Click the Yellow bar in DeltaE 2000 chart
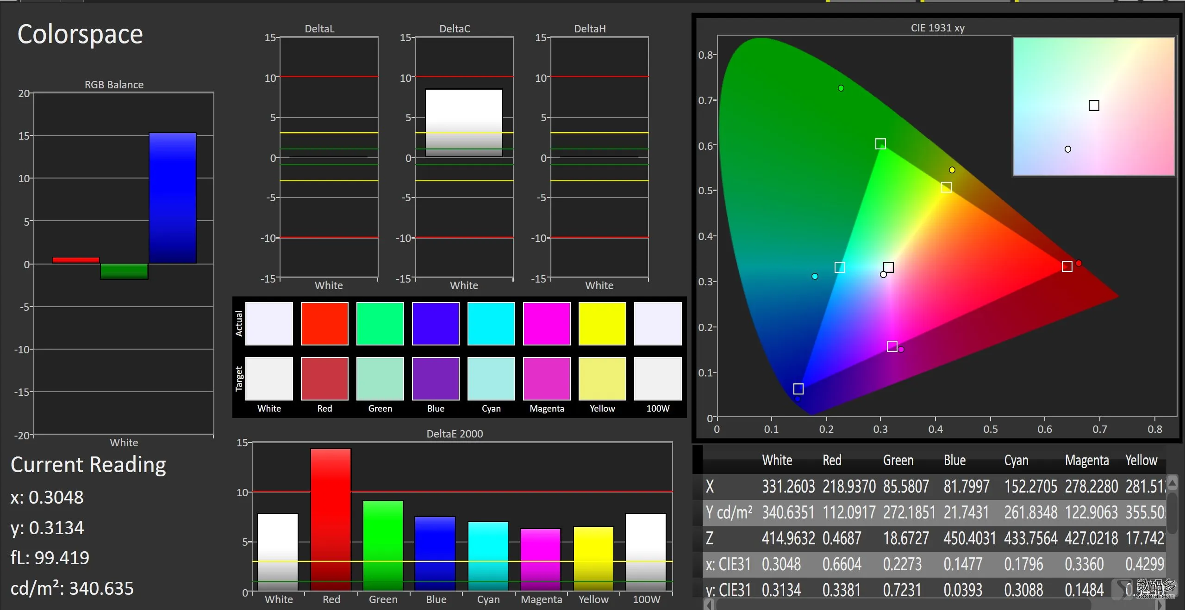Screen dimensions: 1185x610 tap(593, 559)
